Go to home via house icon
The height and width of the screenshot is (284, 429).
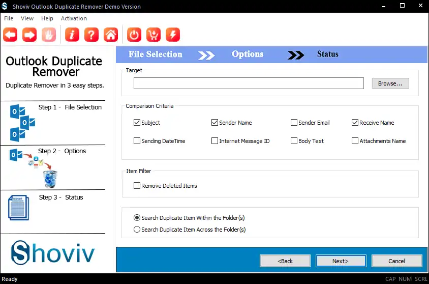(111, 35)
